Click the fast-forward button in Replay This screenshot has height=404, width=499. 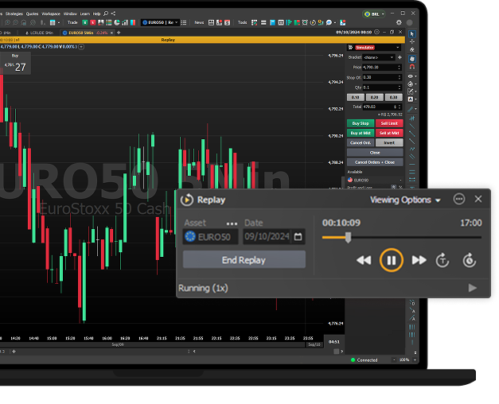419,260
